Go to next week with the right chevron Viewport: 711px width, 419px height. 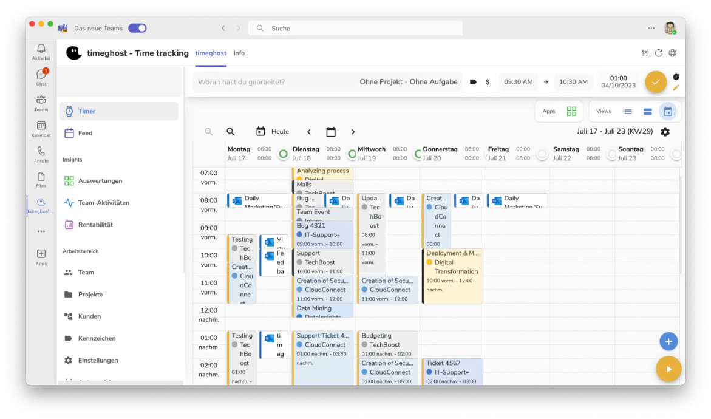[x=353, y=131]
